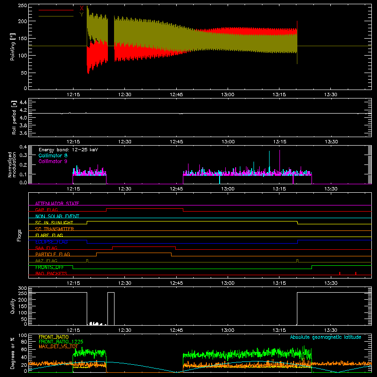The width and height of the screenshot is (377, 377).
Task: Select the 'Normalized modulation' axis label
Action: point(12,164)
